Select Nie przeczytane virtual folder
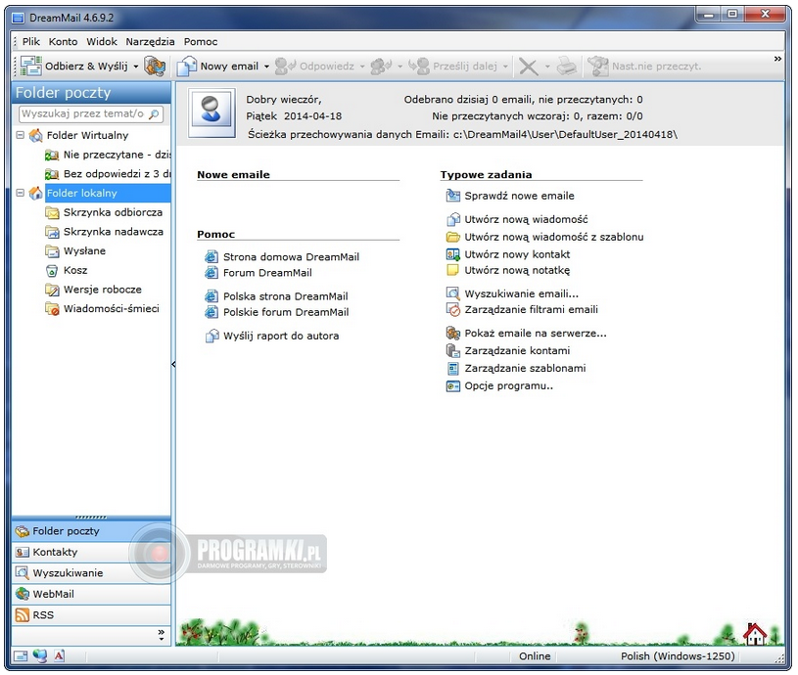This screenshot has width=798, height=675. pos(108,155)
